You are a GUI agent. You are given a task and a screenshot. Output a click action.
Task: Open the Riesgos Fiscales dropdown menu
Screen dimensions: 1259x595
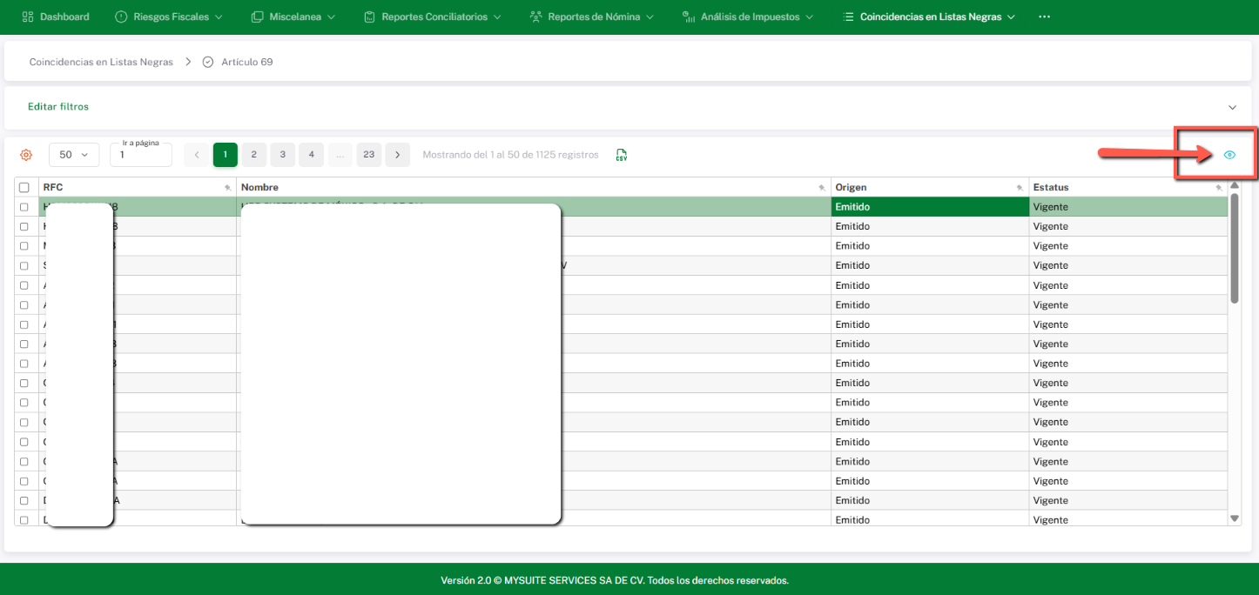[169, 17]
